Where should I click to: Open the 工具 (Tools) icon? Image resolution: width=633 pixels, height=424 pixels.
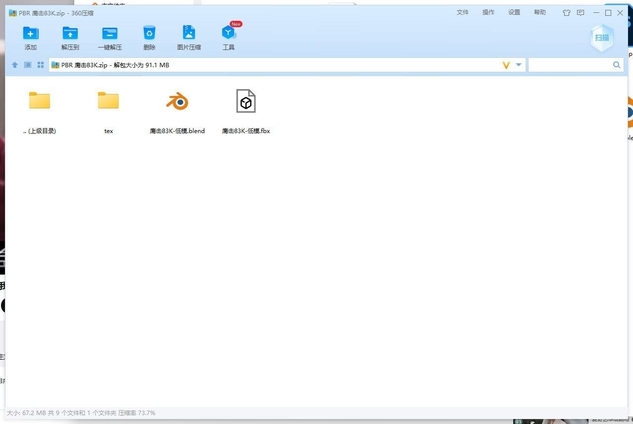pos(228,34)
